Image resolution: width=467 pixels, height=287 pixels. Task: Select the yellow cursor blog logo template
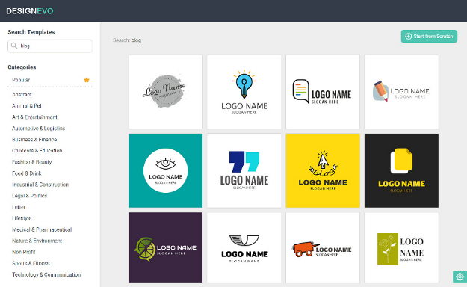click(323, 170)
